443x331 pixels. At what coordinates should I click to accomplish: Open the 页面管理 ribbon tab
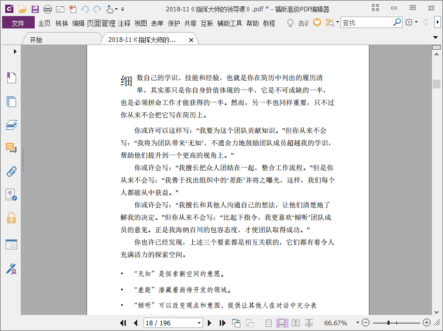pos(101,23)
